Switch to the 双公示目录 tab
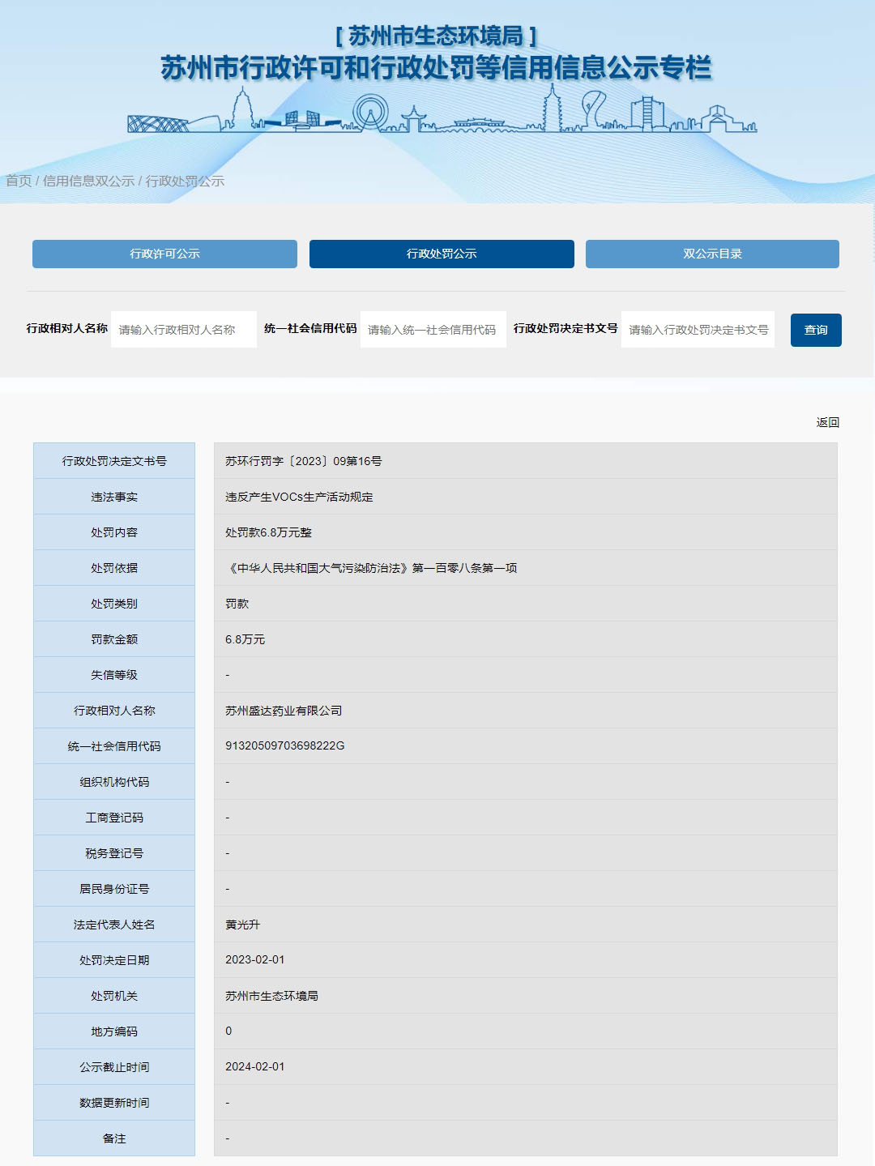875x1166 pixels. click(712, 254)
